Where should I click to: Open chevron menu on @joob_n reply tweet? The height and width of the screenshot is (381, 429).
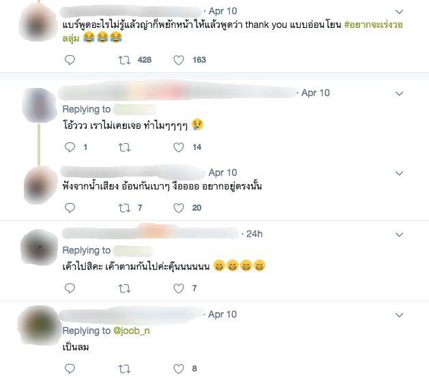coord(399,315)
